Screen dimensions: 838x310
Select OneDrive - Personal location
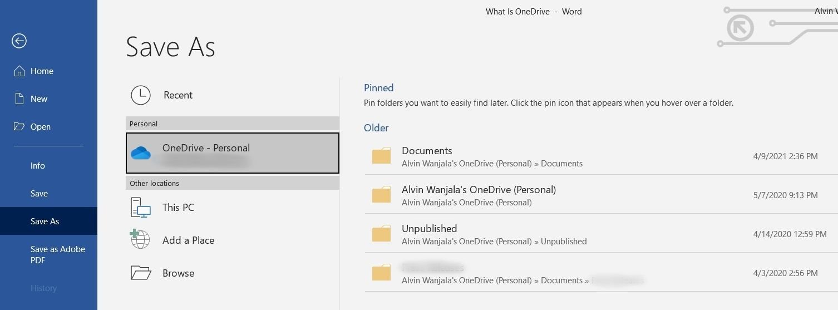[232, 153]
